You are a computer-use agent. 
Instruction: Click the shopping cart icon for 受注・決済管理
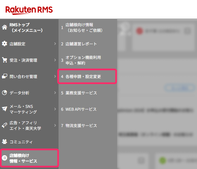point(5,60)
